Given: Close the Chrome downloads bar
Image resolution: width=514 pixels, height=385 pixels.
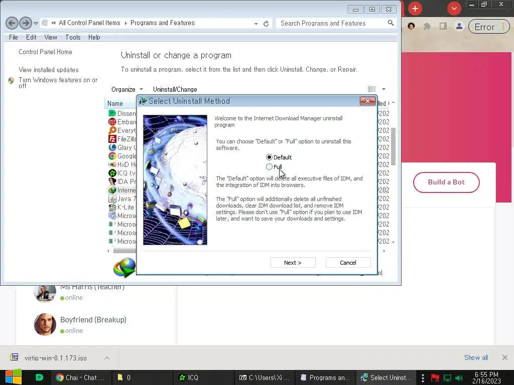Looking at the screenshot, I should pos(505,357).
